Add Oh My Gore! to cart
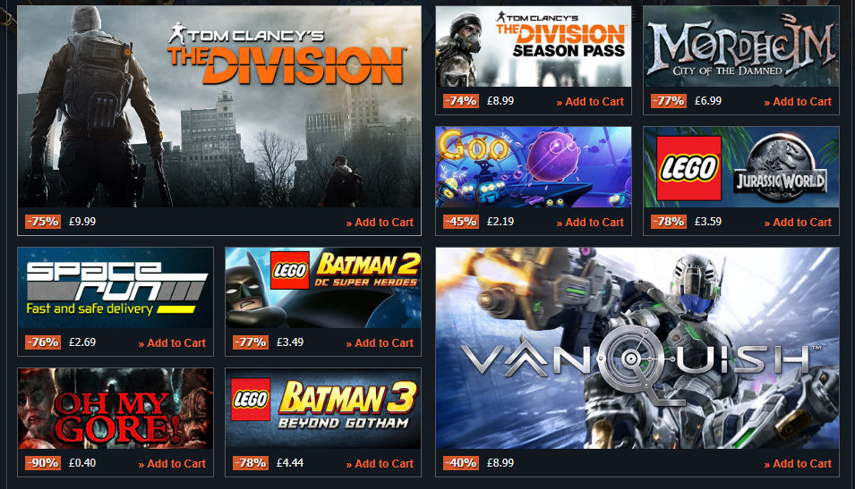The image size is (855, 489). pyautogui.click(x=172, y=464)
